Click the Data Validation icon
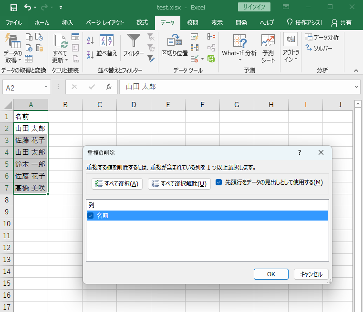 tap(195, 59)
